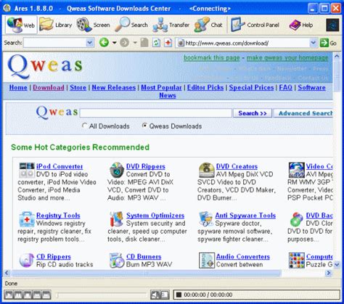Click the DVD Rippers category icon
This screenshot has width=344, height=304.
tap(117, 170)
